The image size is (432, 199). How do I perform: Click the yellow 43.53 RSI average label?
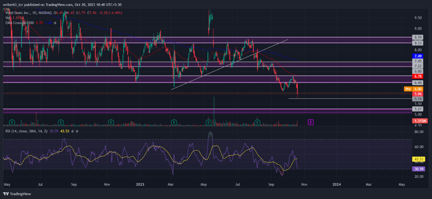coord(418,159)
